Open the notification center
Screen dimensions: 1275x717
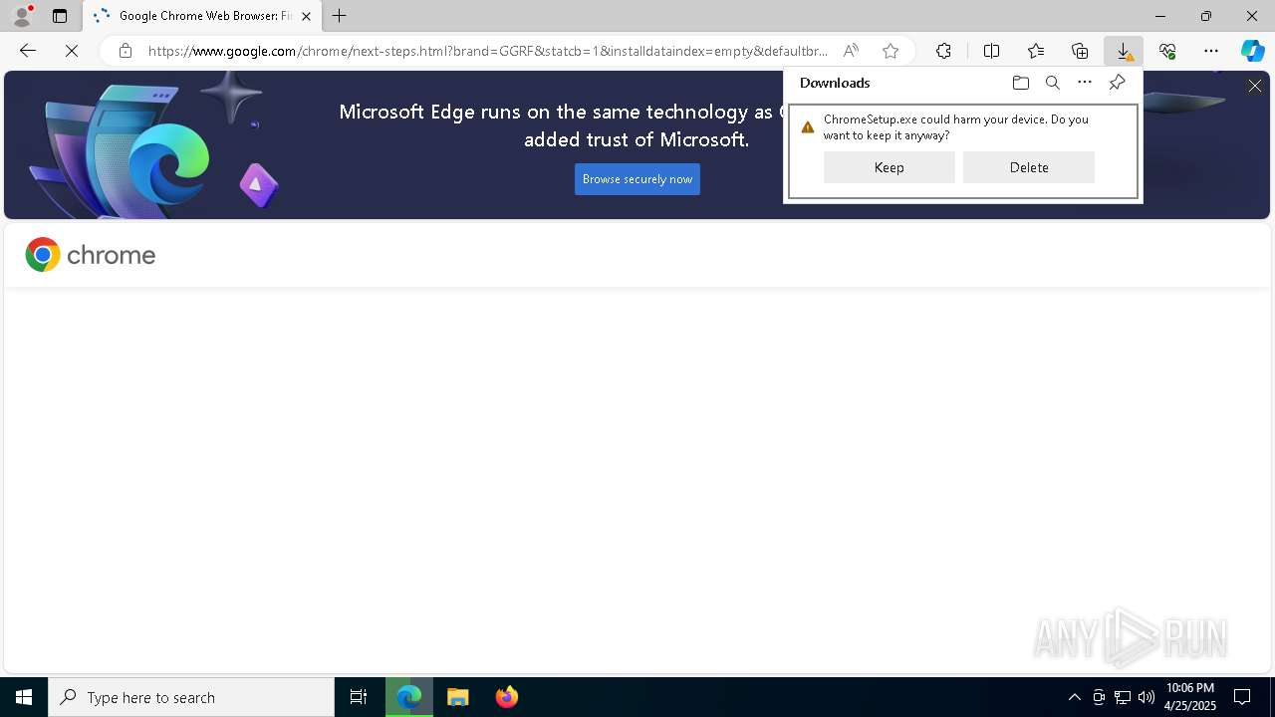(x=1242, y=697)
